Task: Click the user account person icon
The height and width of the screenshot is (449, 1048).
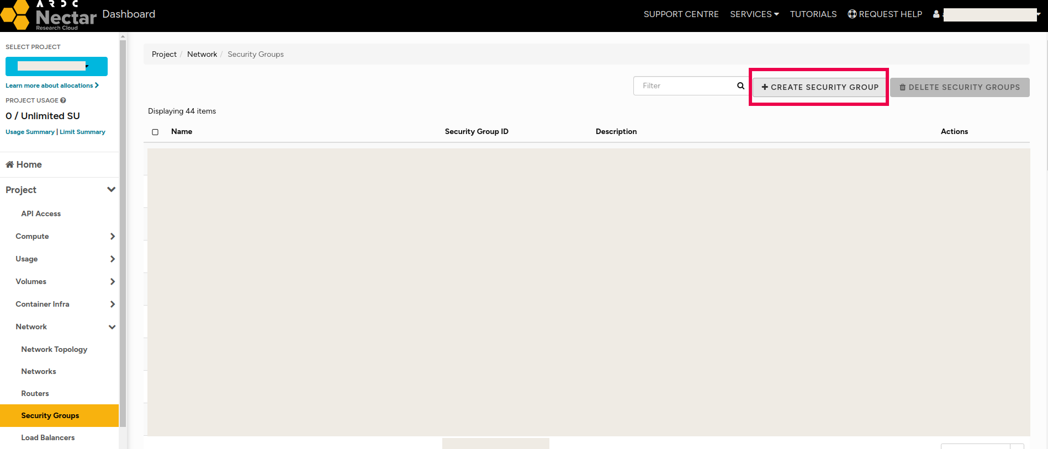Action: click(936, 14)
